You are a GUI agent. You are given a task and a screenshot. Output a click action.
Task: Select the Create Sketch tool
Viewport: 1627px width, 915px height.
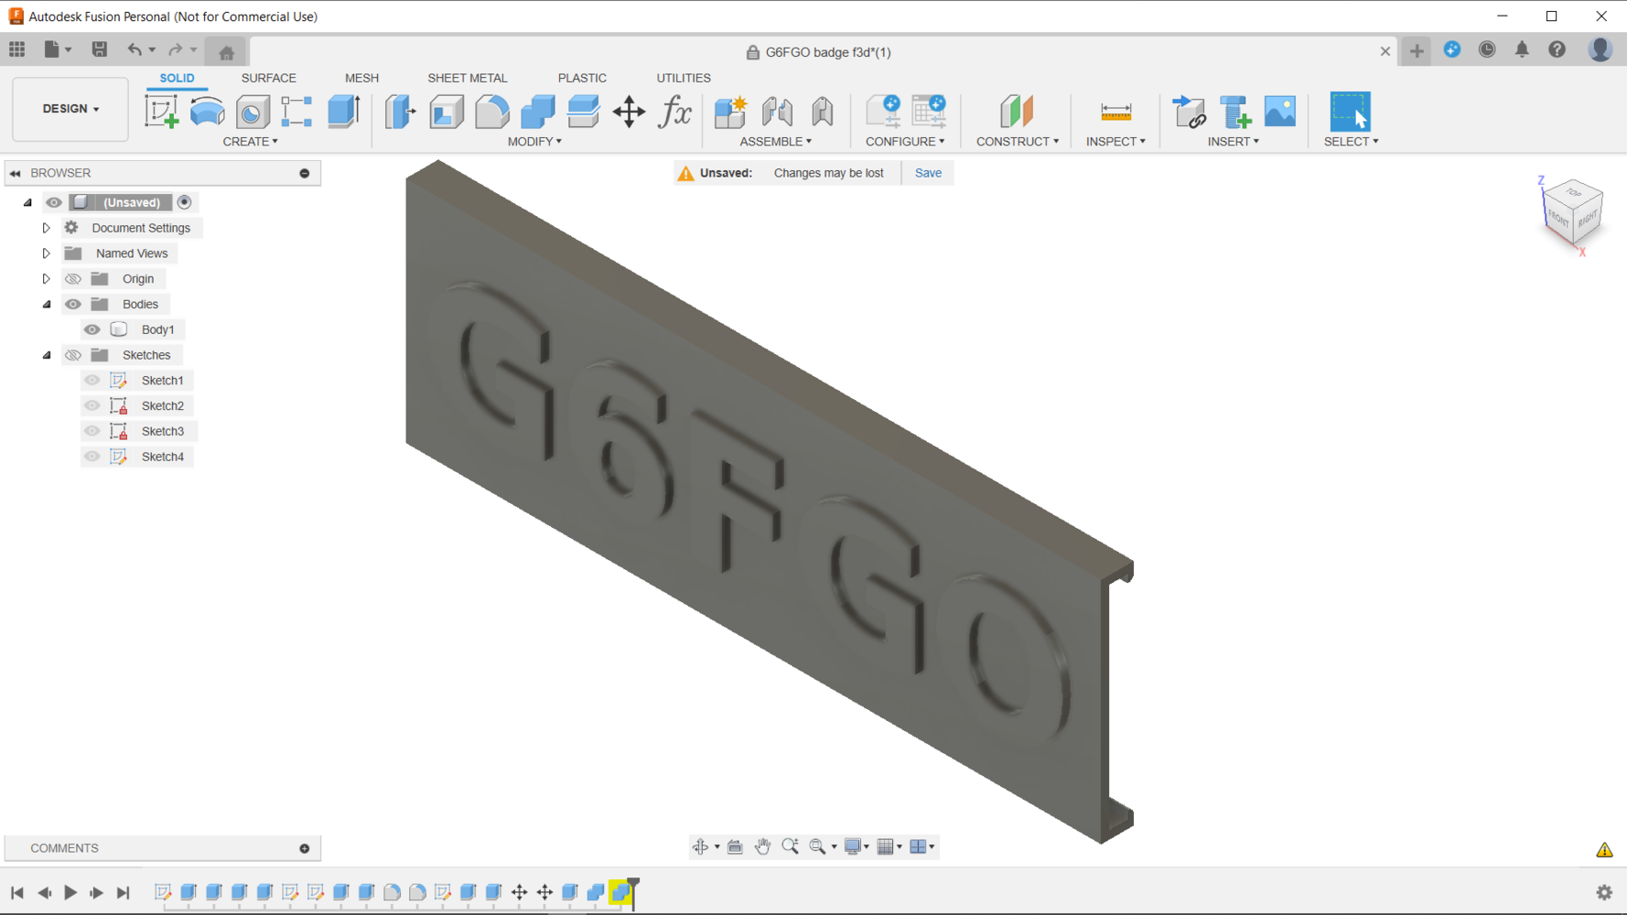click(161, 112)
